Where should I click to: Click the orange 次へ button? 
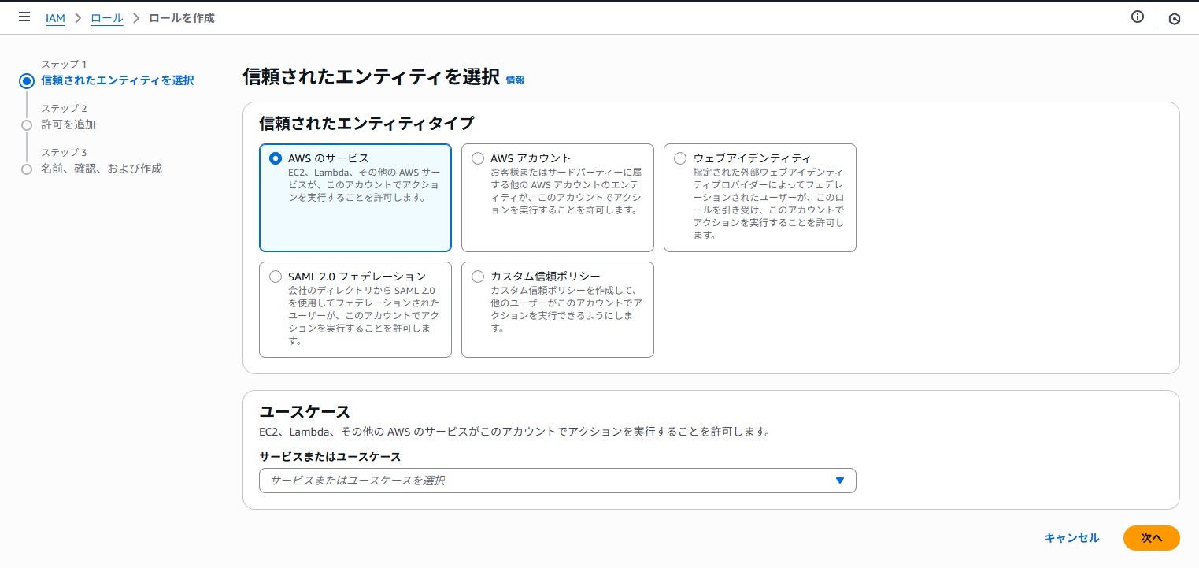tap(1151, 538)
